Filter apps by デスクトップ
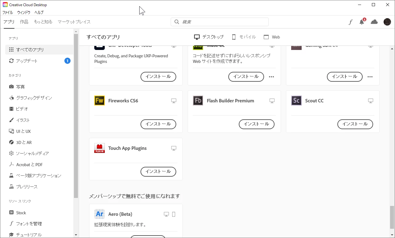395x238 pixels. pyautogui.click(x=209, y=37)
